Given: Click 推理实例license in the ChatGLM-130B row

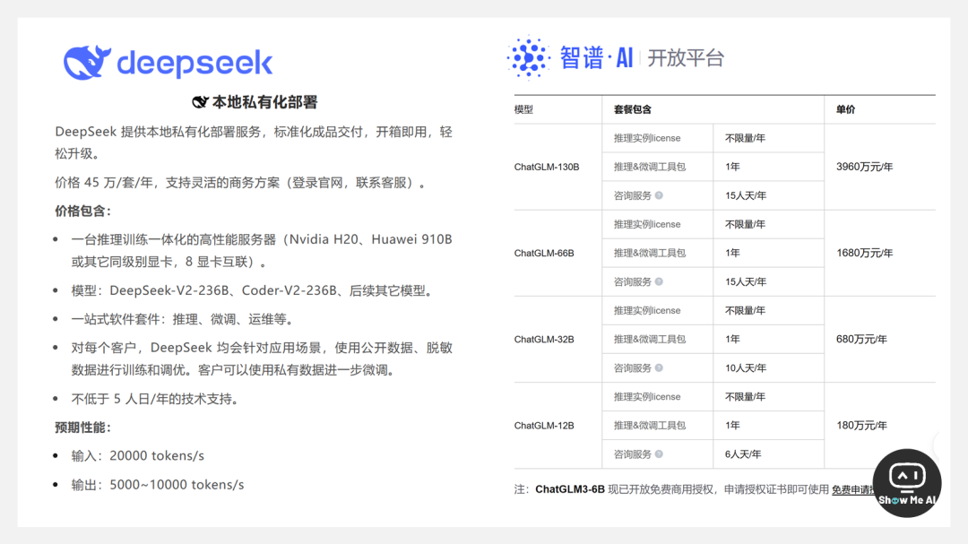Looking at the screenshot, I should point(647,138).
